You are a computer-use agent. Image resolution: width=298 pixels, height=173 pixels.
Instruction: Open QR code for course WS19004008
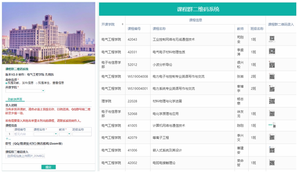click(x=272, y=77)
